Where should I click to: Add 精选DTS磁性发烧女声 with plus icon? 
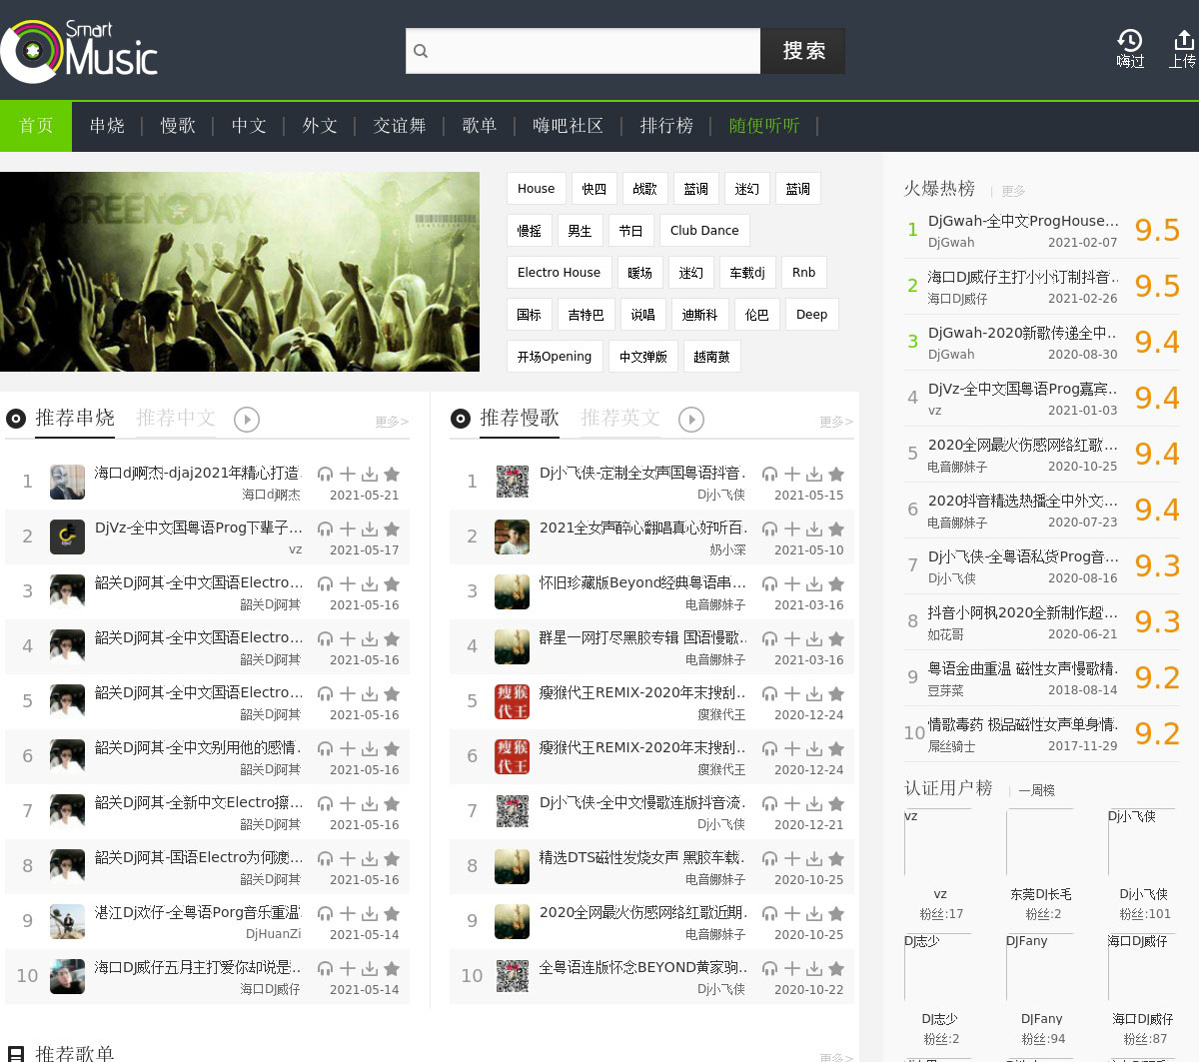(792, 858)
